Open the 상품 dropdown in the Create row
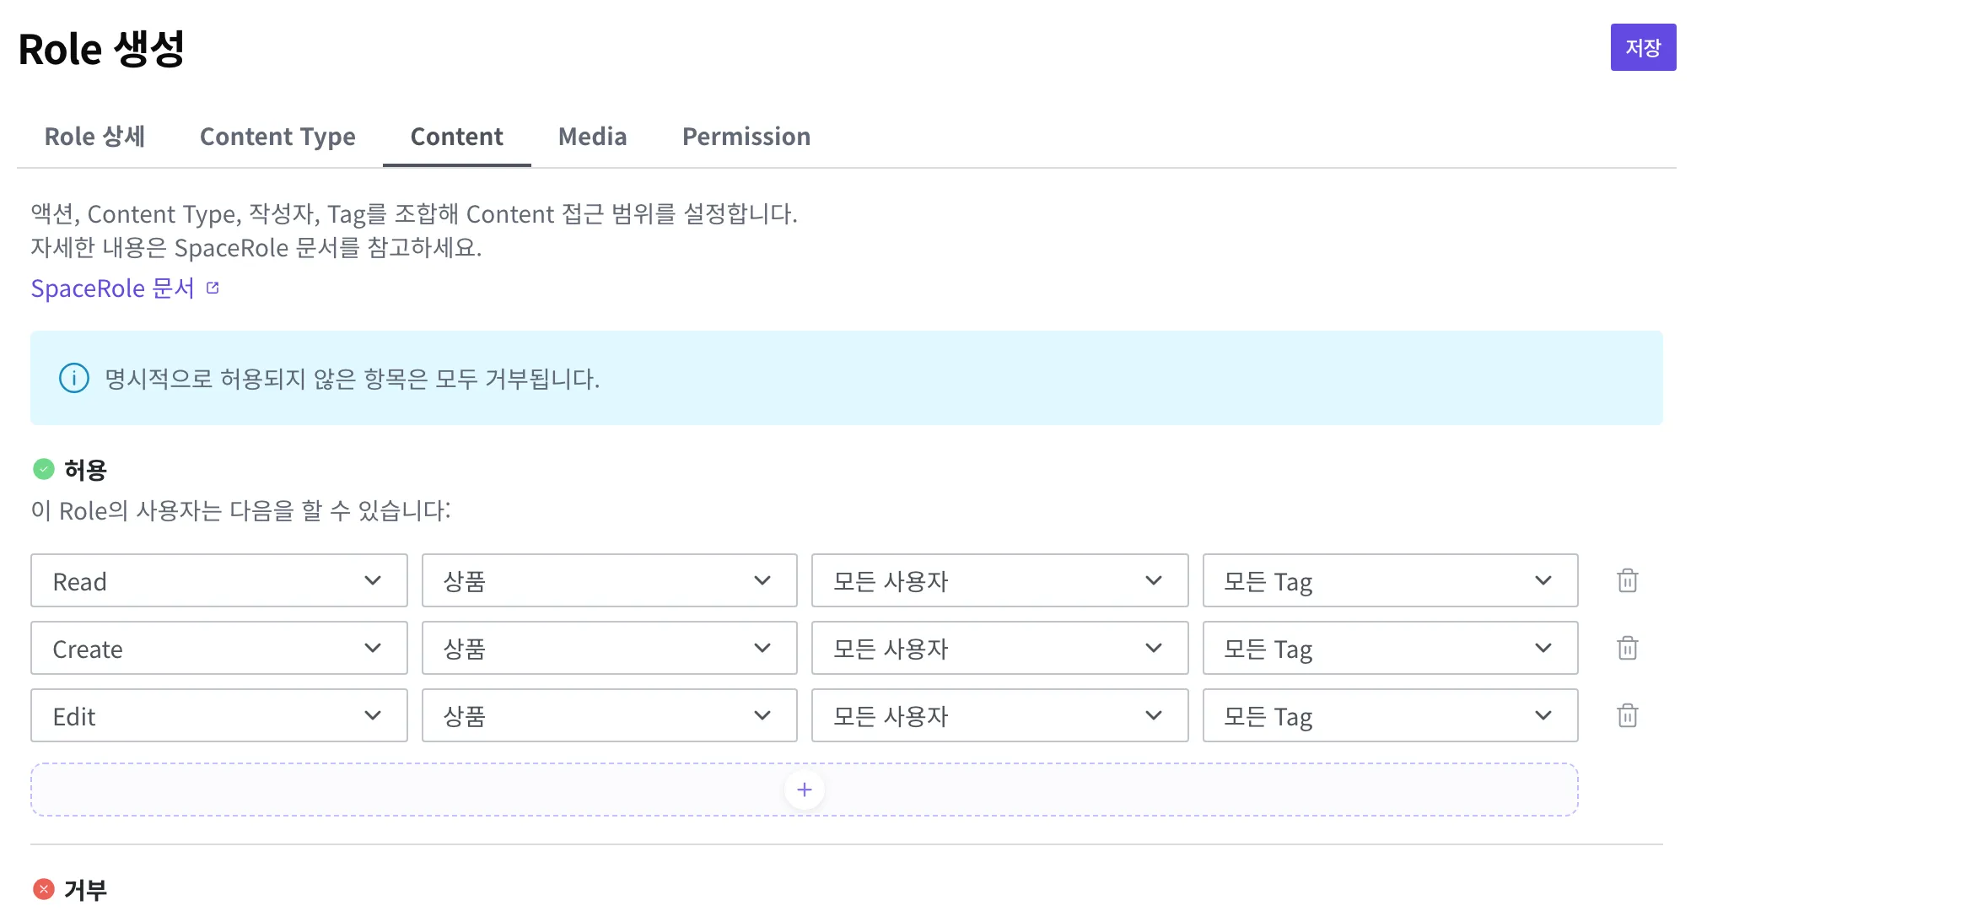The width and height of the screenshot is (1987, 911). (x=610, y=648)
